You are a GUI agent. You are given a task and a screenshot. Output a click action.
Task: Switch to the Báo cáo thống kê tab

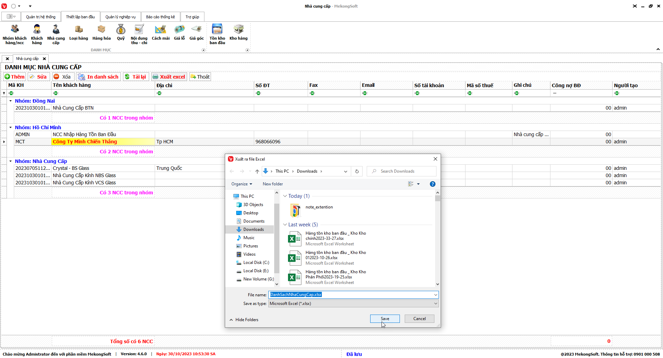coord(160,17)
